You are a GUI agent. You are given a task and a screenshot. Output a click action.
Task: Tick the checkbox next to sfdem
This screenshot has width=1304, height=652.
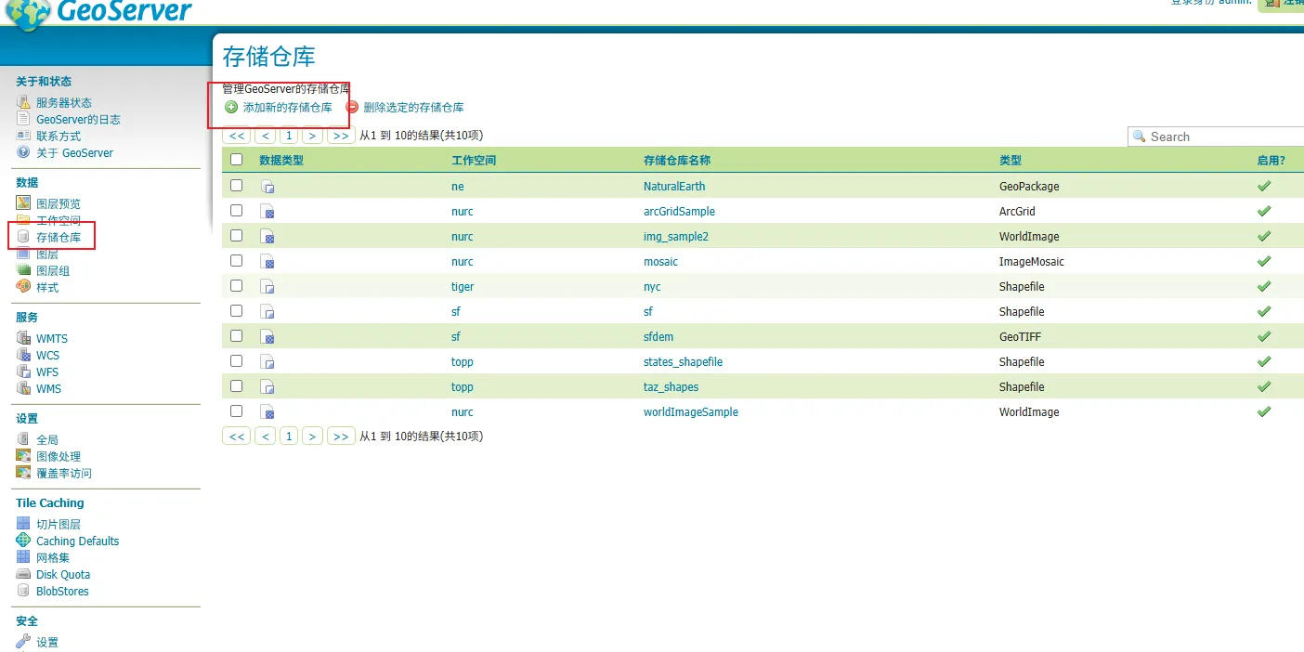point(237,336)
